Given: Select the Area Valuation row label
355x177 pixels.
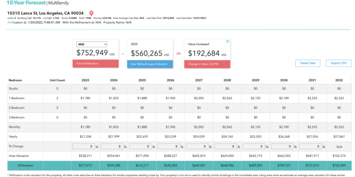Looking at the screenshot, I should (x=19, y=156).
